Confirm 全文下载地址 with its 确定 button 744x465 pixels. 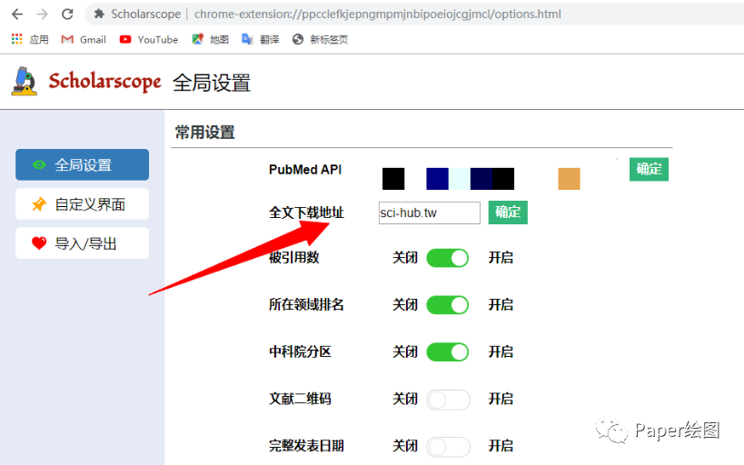(508, 213)
